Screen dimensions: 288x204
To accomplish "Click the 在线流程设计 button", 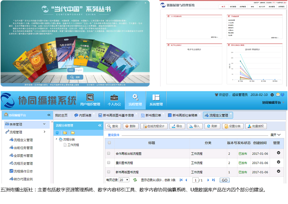I will point(154,126).
